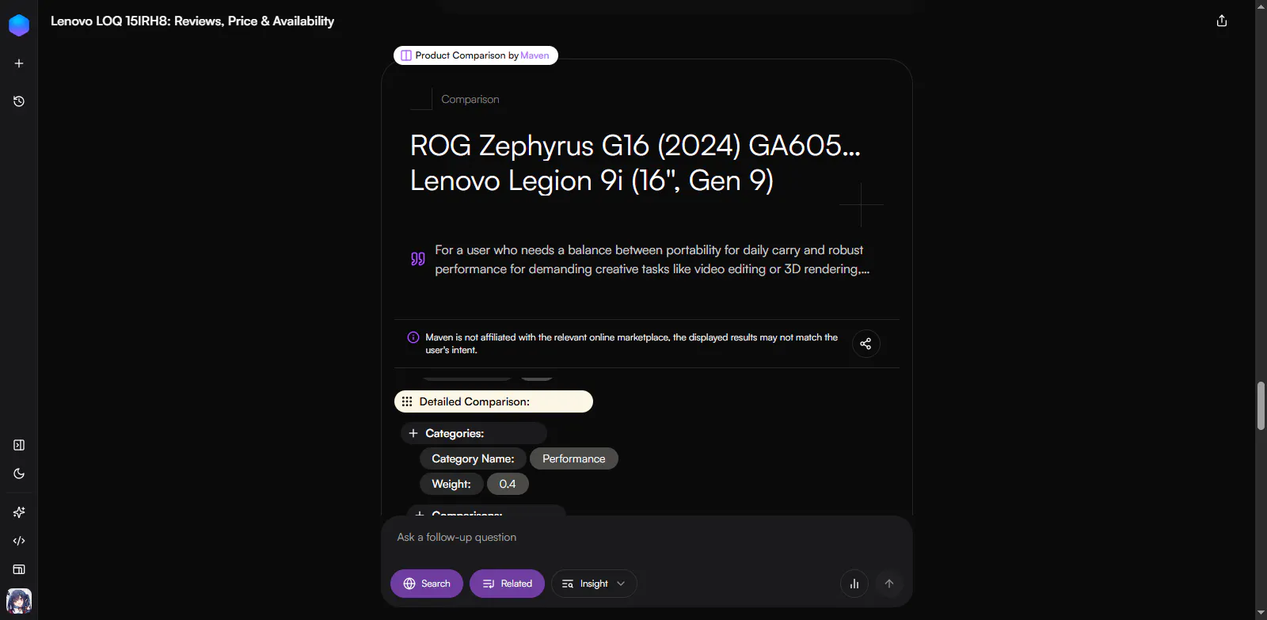Start a new chat with plus icon
This screenshot has width=1267, height=620.
coord(19,63)
